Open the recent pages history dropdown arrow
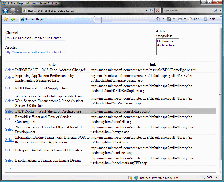The height and width of the screenshot is (182, 224). 18,11
